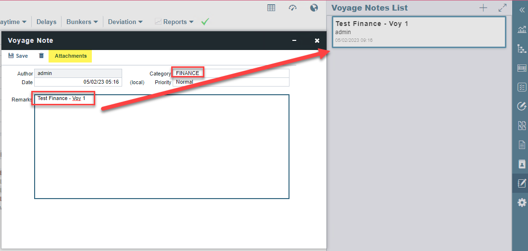
Task: Open the globe map icon
Action: (314, 8)
